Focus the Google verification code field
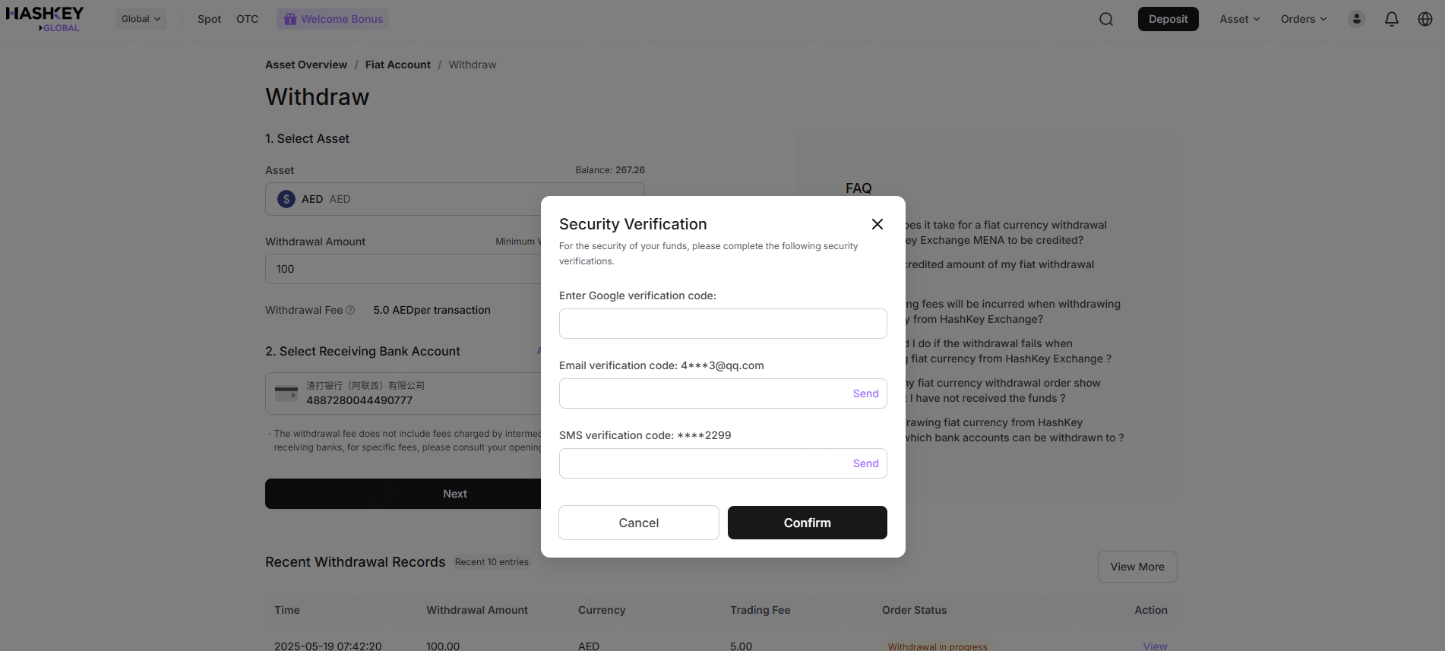The height and width of the screenshot is (651, 1445). [x=722, y=324]
